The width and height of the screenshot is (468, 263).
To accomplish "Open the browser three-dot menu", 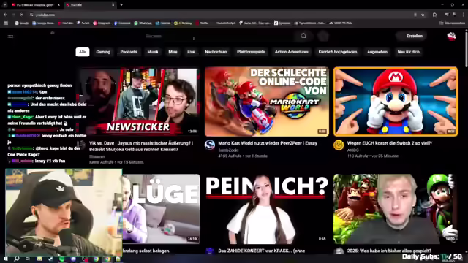I will point(463,15).
